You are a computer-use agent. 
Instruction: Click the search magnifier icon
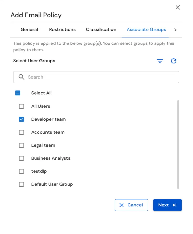click(22, 77)
